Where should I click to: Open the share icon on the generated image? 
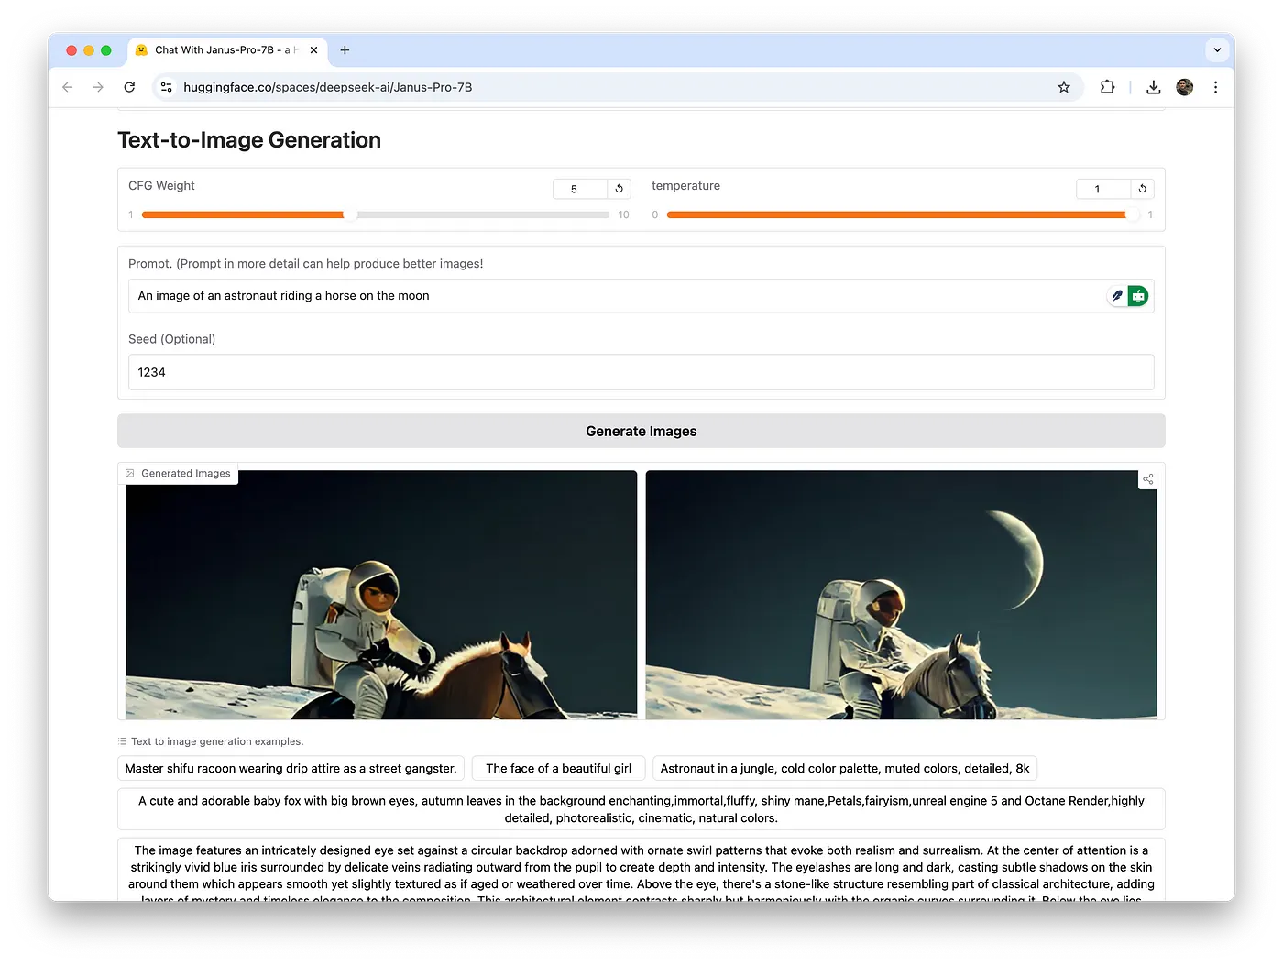1147,478
